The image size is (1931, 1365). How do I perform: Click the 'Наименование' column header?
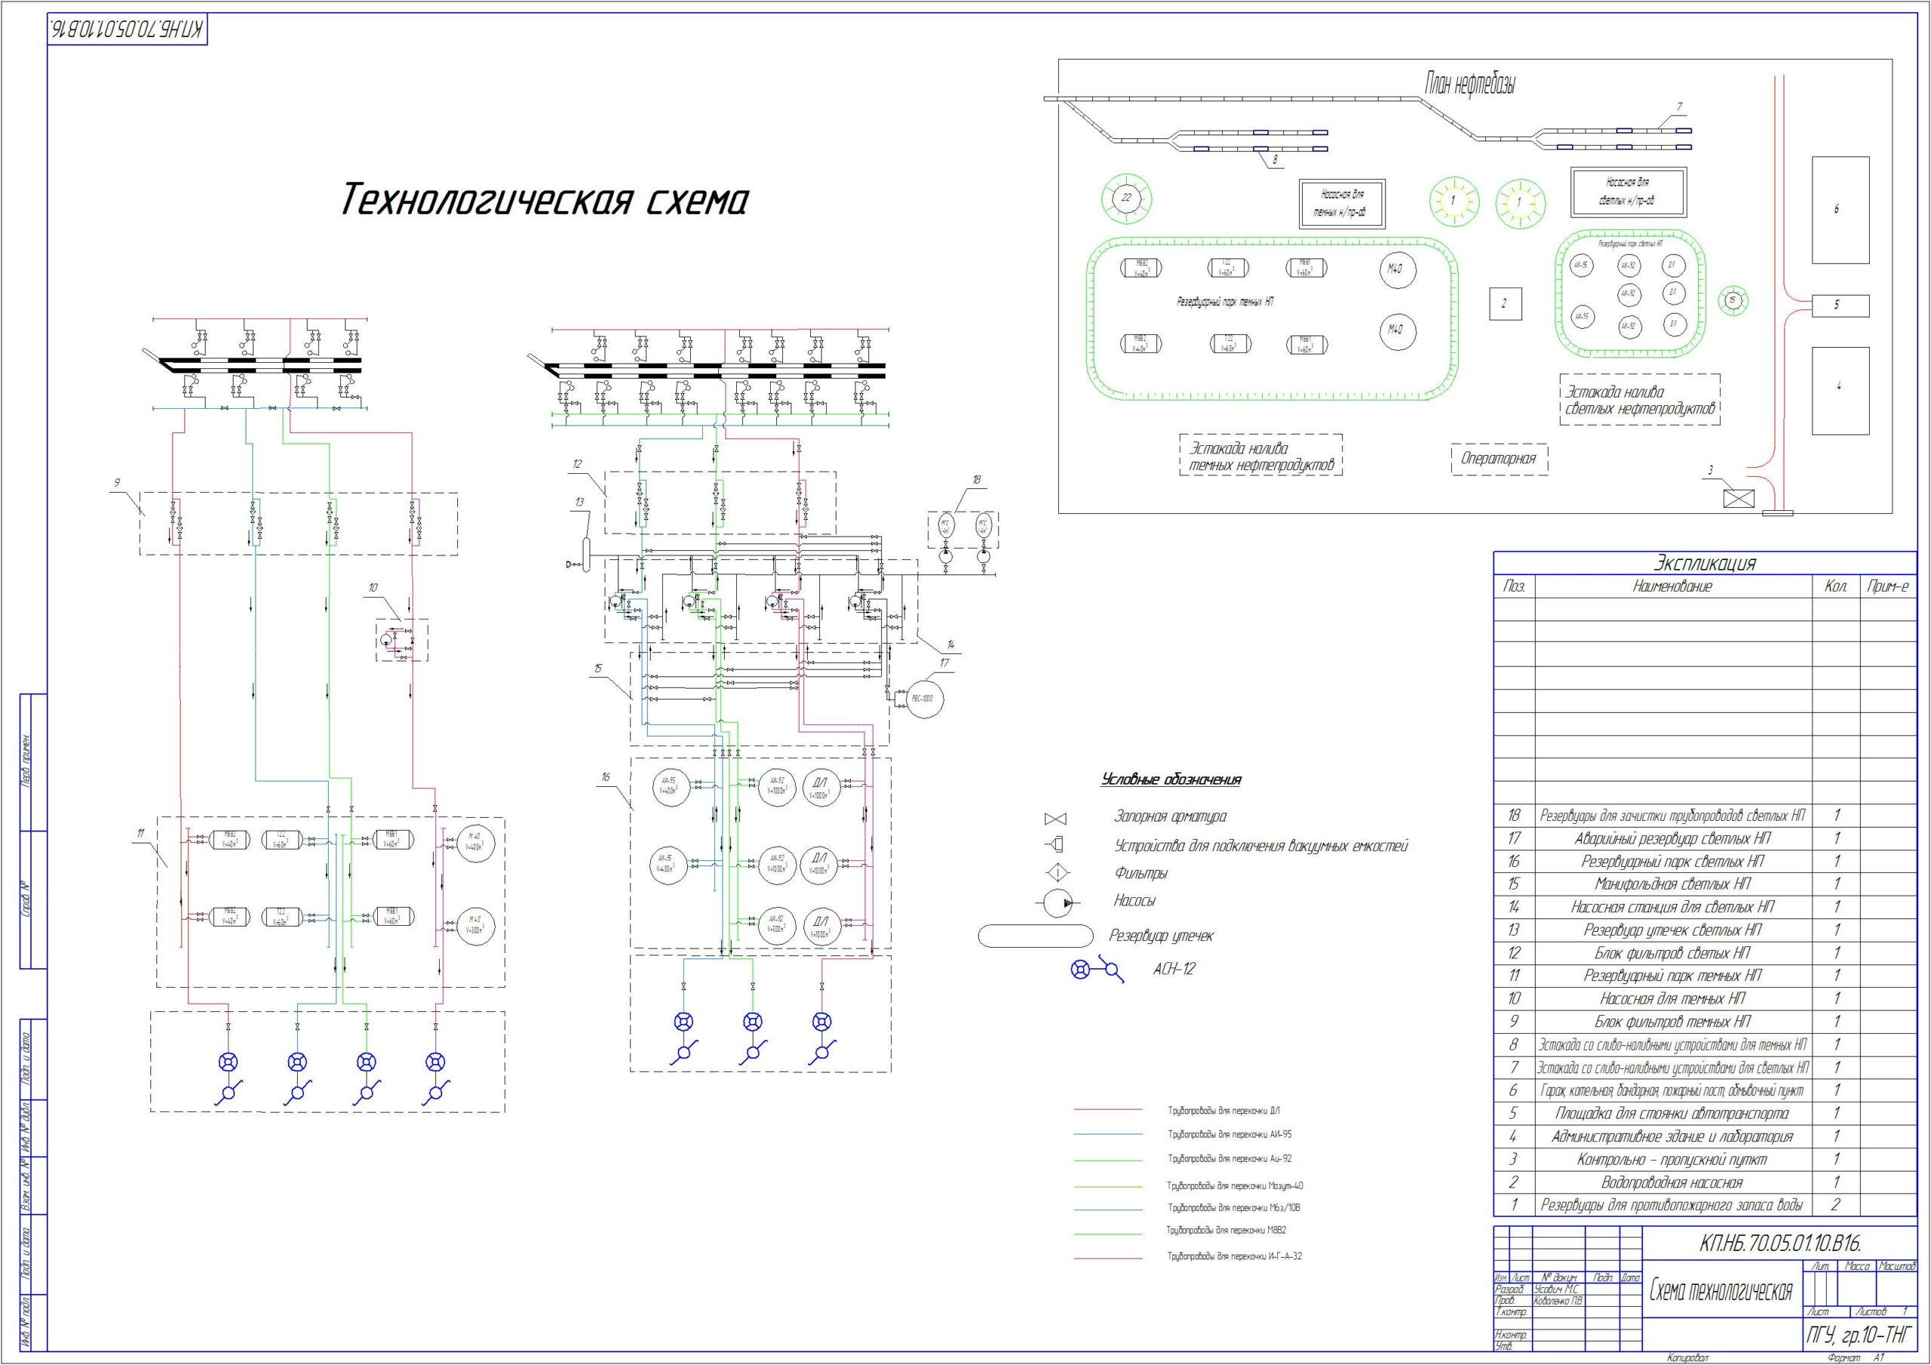1672,586
